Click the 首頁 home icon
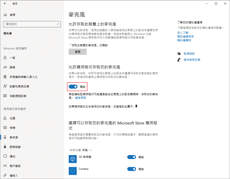 (x=5, y=15)
